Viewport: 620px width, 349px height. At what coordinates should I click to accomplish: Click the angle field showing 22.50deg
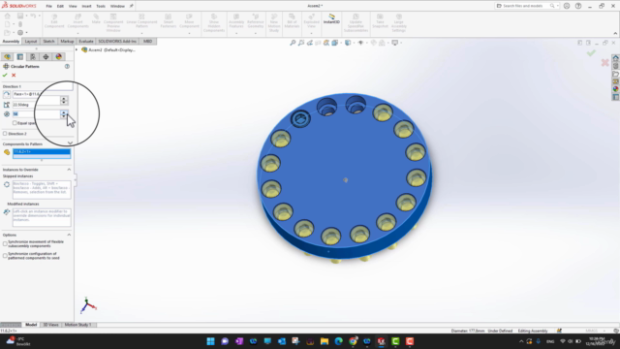coord(37,105)
